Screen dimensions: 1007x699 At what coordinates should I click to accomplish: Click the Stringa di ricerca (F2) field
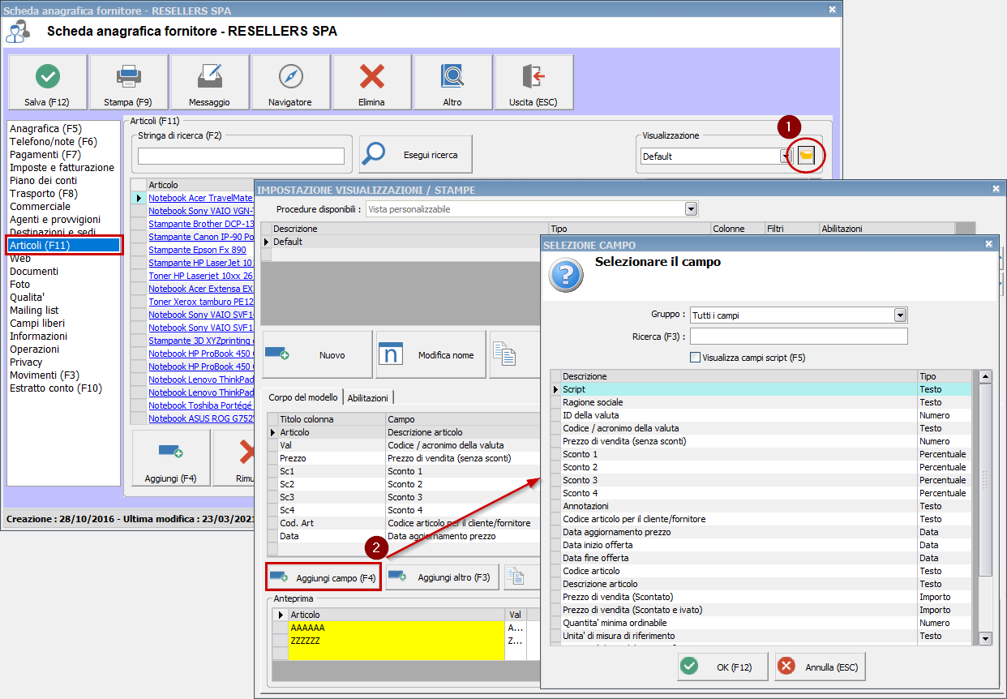(x=241, y=156)
